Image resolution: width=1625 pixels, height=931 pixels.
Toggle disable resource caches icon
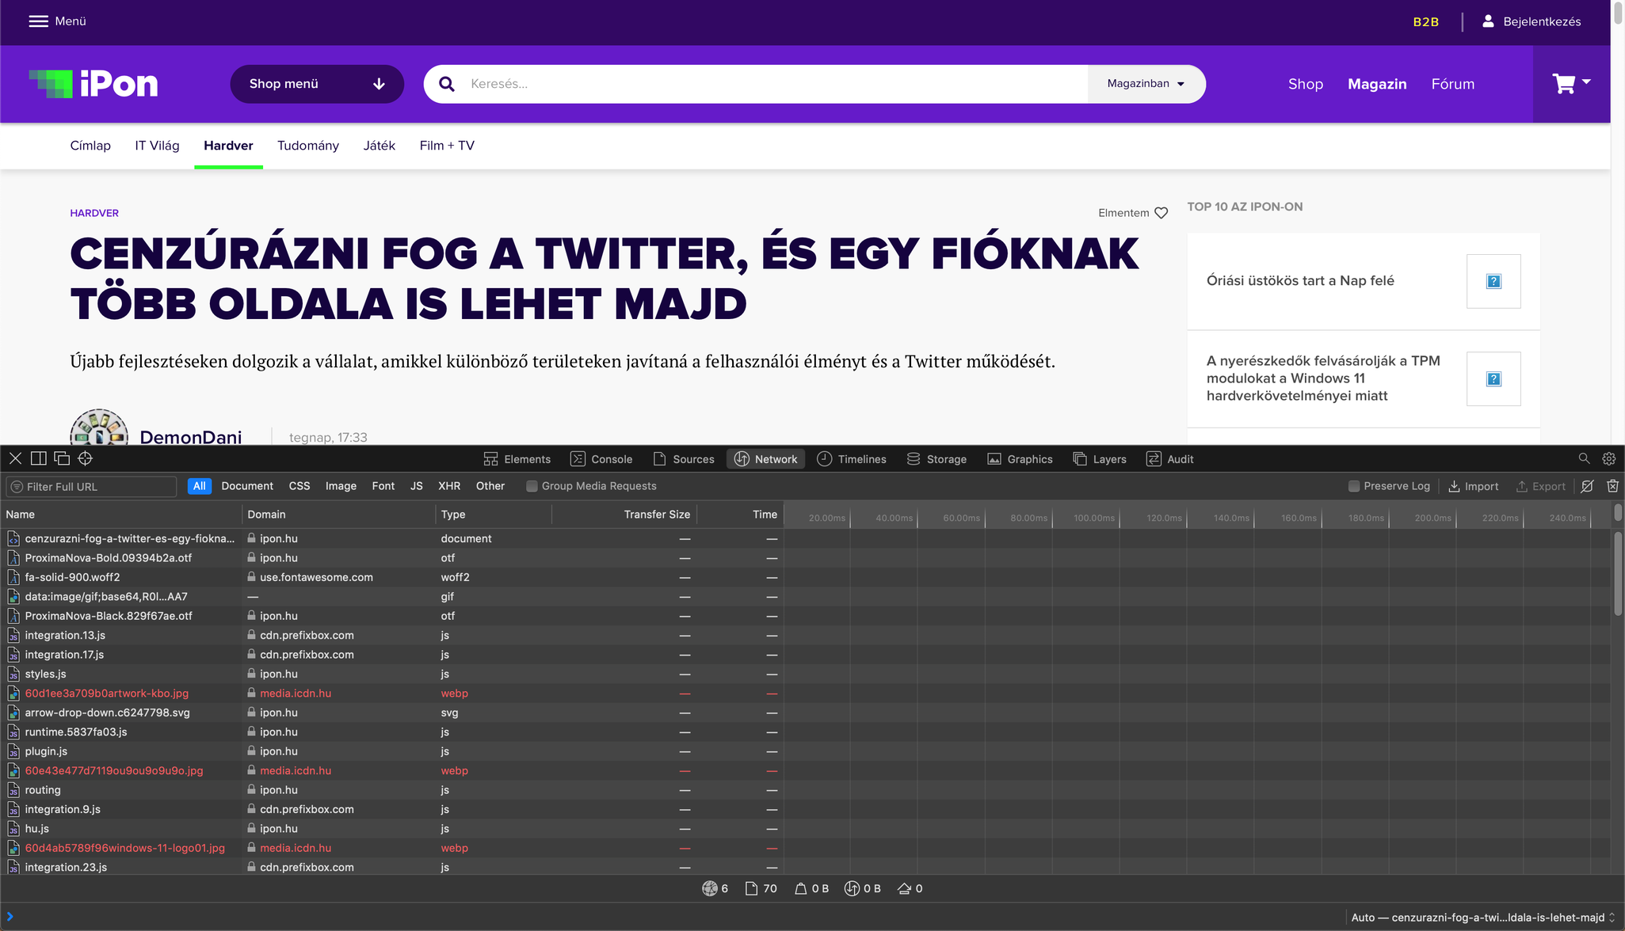click(1587, 486)
